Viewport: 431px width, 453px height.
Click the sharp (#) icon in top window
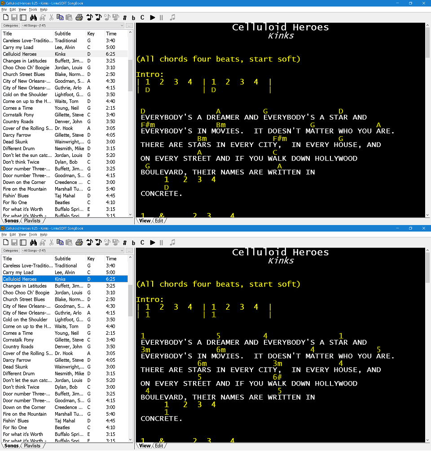125,18
